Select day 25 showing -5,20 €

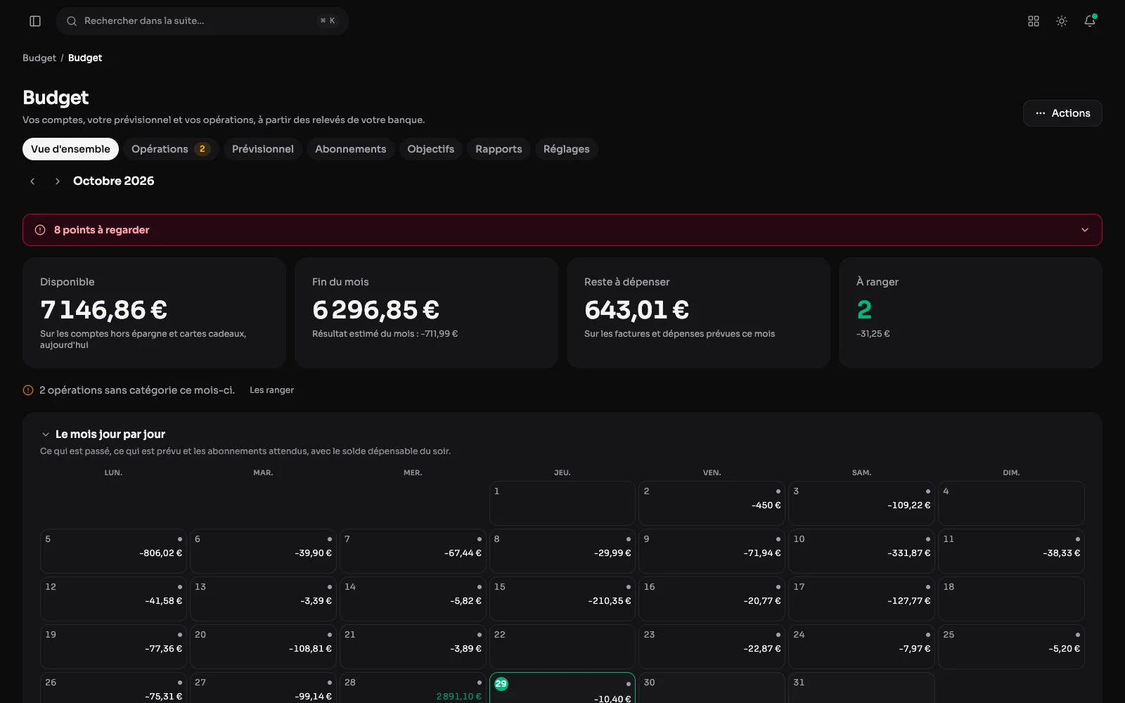click(1011, 647)
